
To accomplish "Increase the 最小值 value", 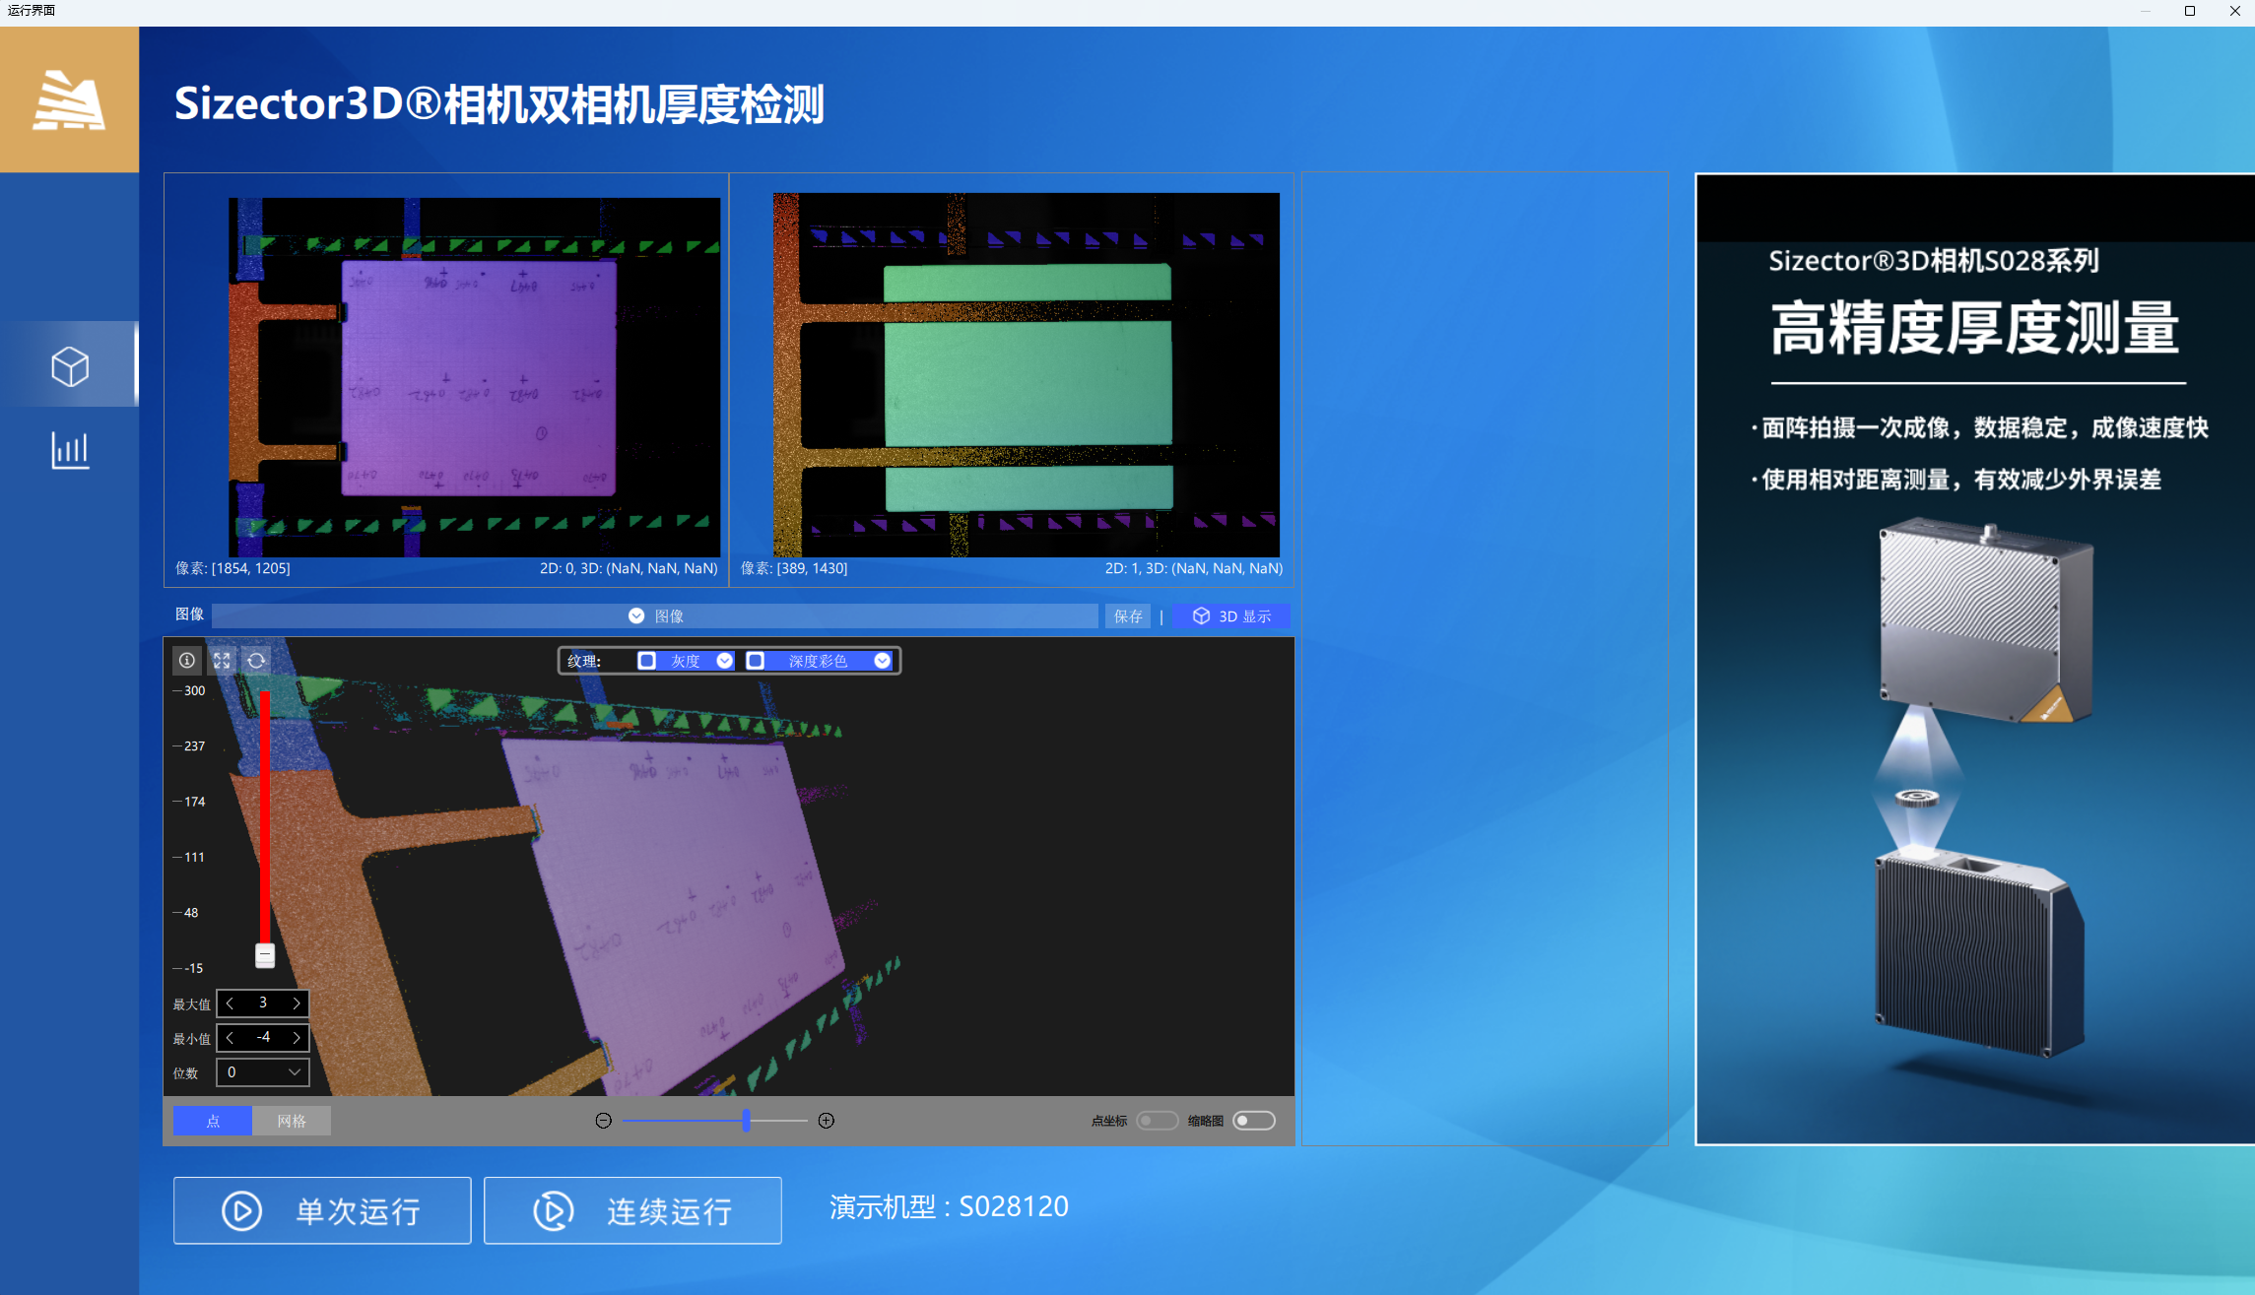I will [x=297, y=1038].
